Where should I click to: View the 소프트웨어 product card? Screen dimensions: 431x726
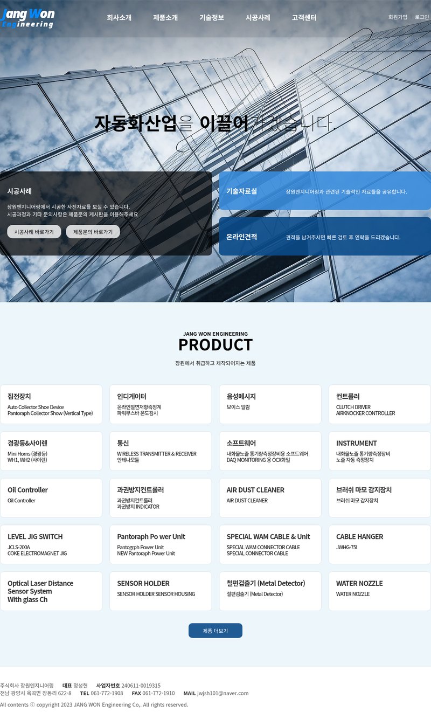tap(270, 451)
